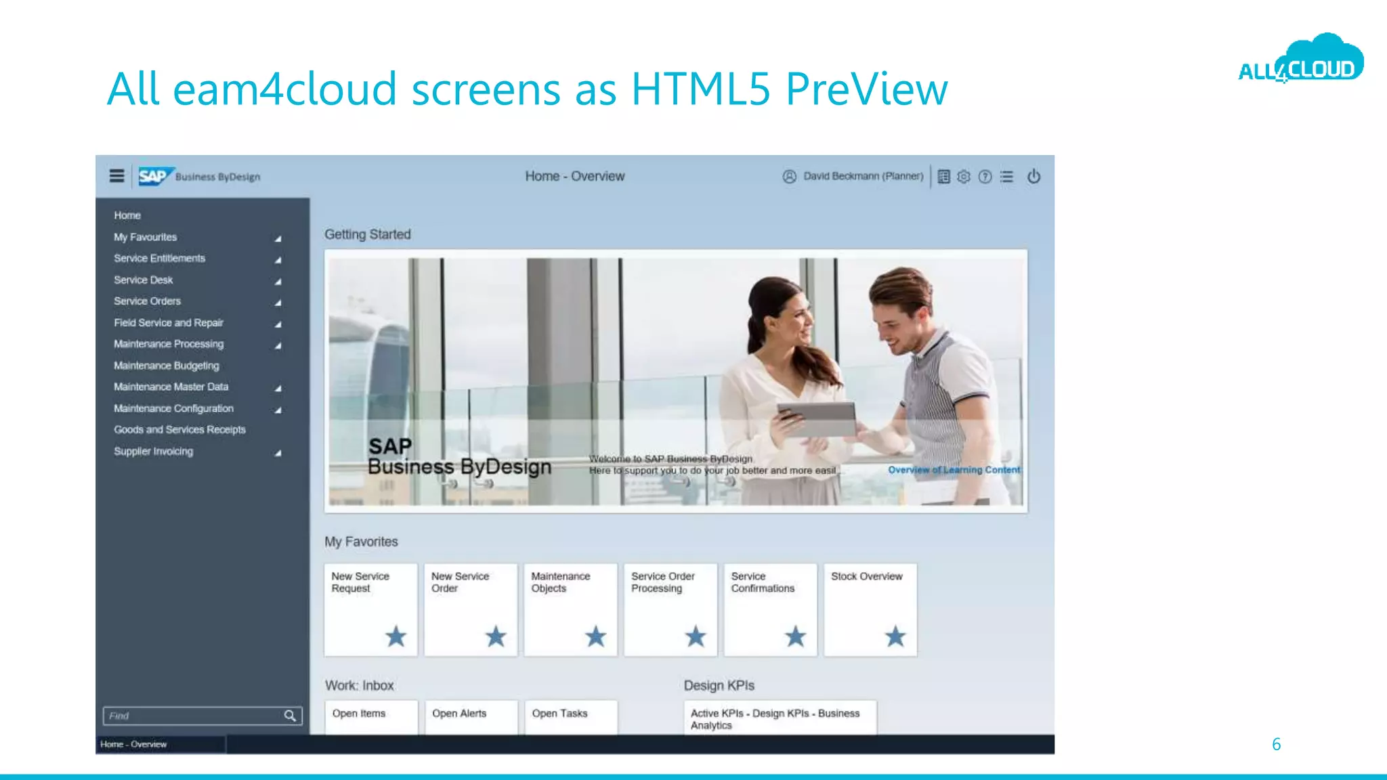Open the notes list icon in header
Screen dimensions: 1387x780
click(x=943, y=176)
